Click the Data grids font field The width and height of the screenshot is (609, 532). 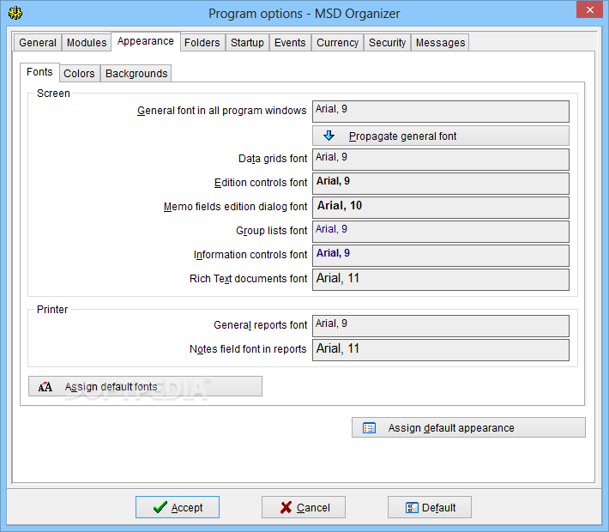pos(441,160)
